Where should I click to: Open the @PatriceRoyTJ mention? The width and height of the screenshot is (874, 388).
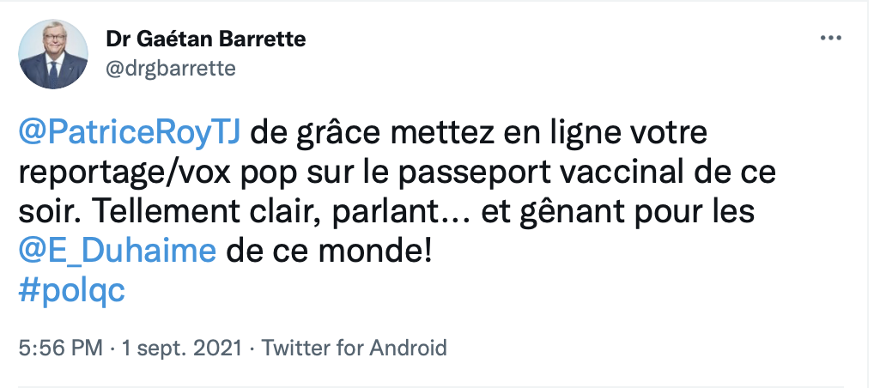132,135
